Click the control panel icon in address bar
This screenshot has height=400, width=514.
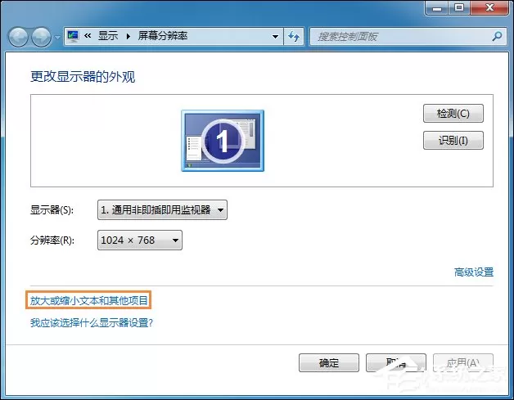[x=73, y=36]
